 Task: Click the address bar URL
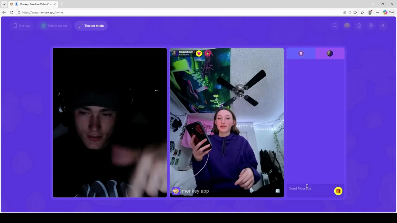42,12
